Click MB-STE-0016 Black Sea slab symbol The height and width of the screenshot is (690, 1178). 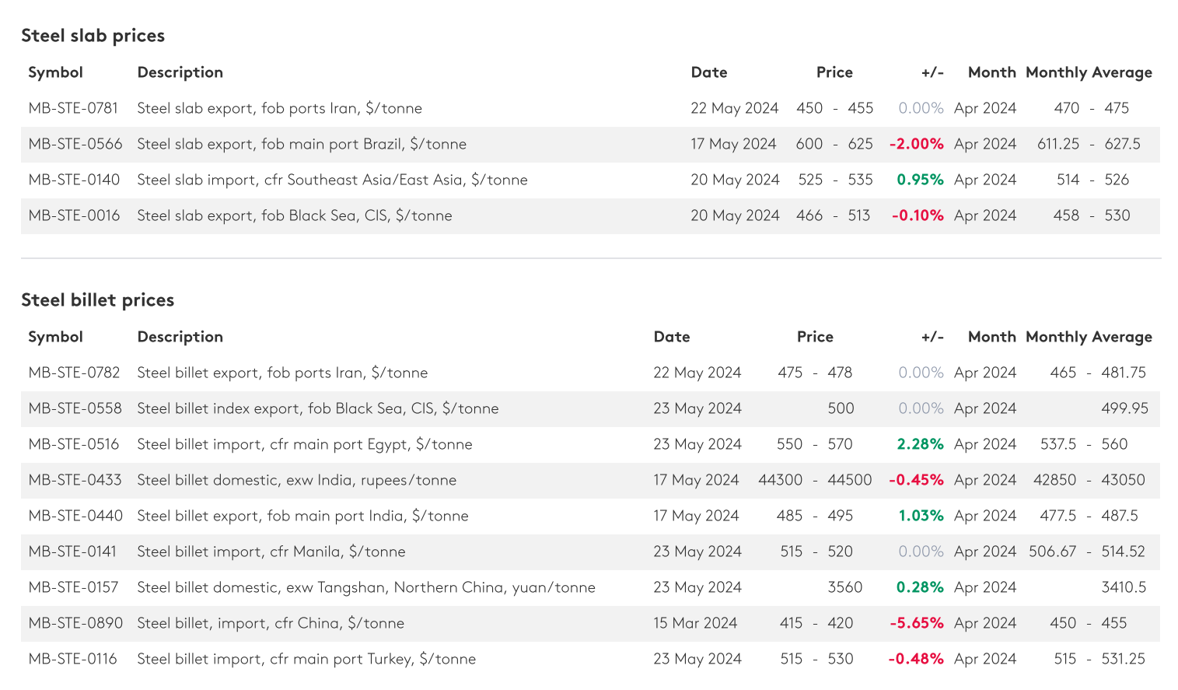tap(74, 215)
